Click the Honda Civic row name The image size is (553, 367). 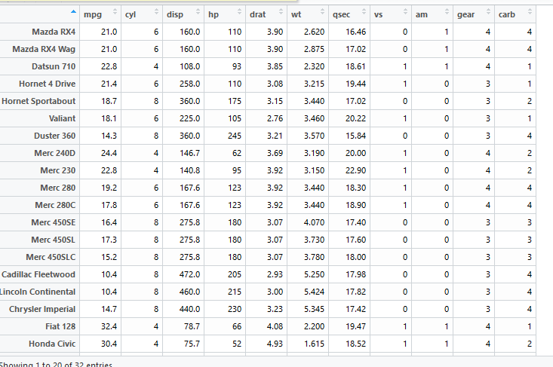coord(51,344)
